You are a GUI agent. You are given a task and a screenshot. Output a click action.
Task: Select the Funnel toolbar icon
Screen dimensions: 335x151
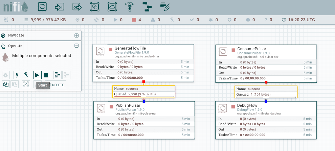pos(129,7)
